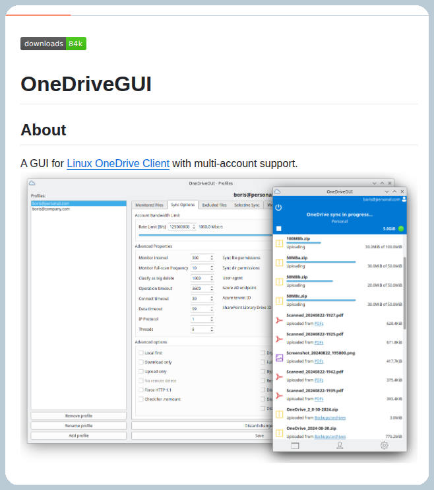434x490 pixels.
Task: Click cloud icon in Profiles window title bar
Action: [x=32, y=183]
